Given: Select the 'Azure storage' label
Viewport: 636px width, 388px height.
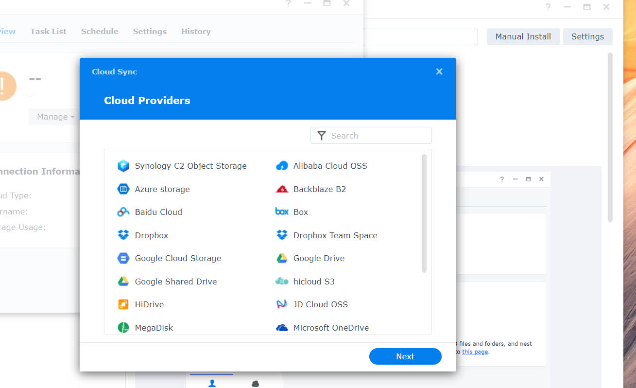Looking at the screenshot, I should (162, 189).
